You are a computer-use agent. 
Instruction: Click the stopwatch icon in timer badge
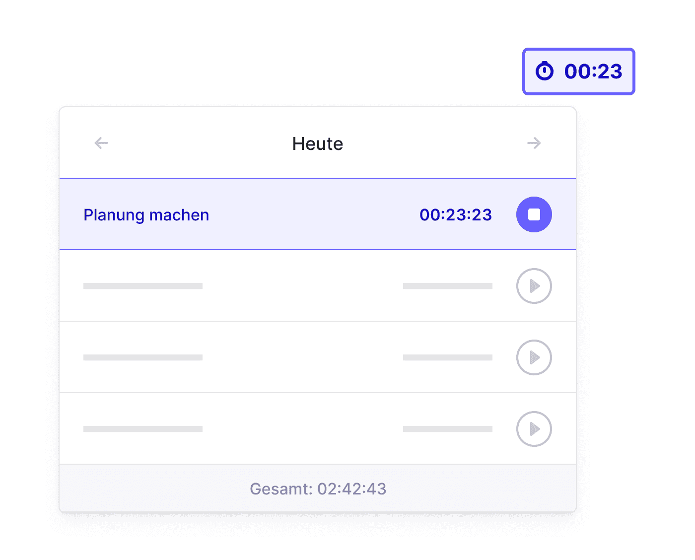click(x=545, y=71)
